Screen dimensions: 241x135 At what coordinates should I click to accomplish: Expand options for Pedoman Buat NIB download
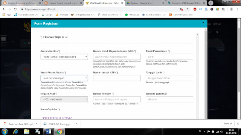37,124
